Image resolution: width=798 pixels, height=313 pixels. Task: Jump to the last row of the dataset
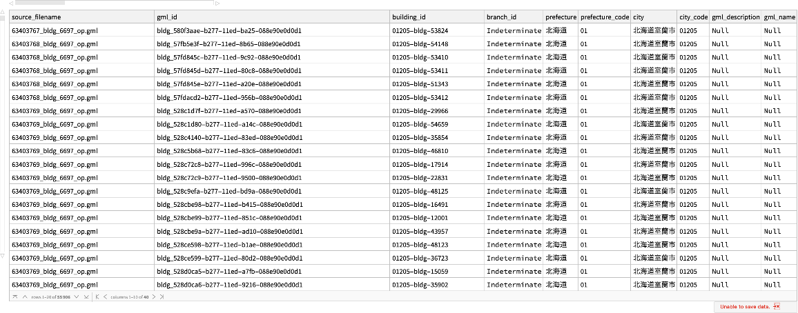coord(86,296)
